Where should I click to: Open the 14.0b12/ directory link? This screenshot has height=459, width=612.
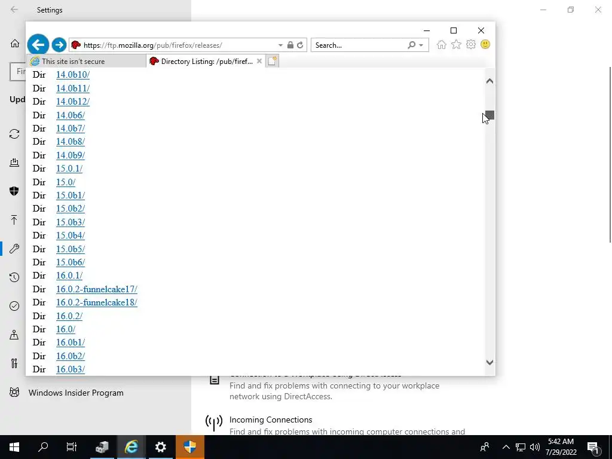coord(72,102)
